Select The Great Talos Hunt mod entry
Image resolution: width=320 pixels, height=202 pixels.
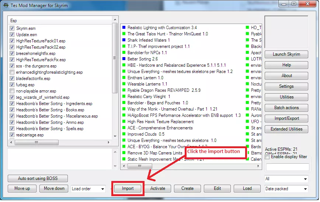coord(167,34)
